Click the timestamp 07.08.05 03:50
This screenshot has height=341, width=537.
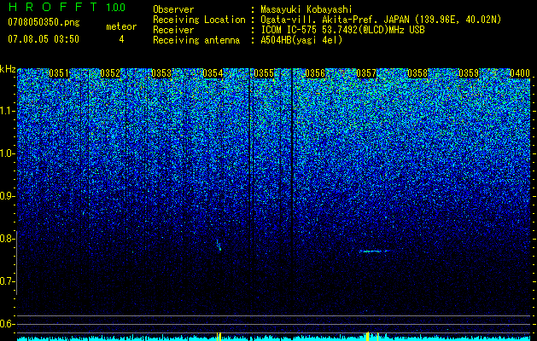(x=44, y=39)
